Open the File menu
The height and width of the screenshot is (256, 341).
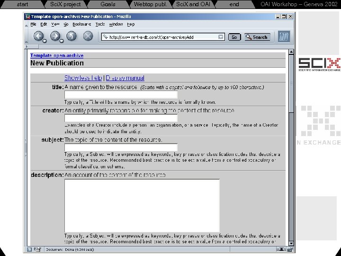coord(33,24)
